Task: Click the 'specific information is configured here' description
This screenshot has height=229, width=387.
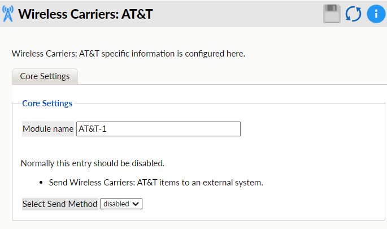Action: [x=181, y=54]
